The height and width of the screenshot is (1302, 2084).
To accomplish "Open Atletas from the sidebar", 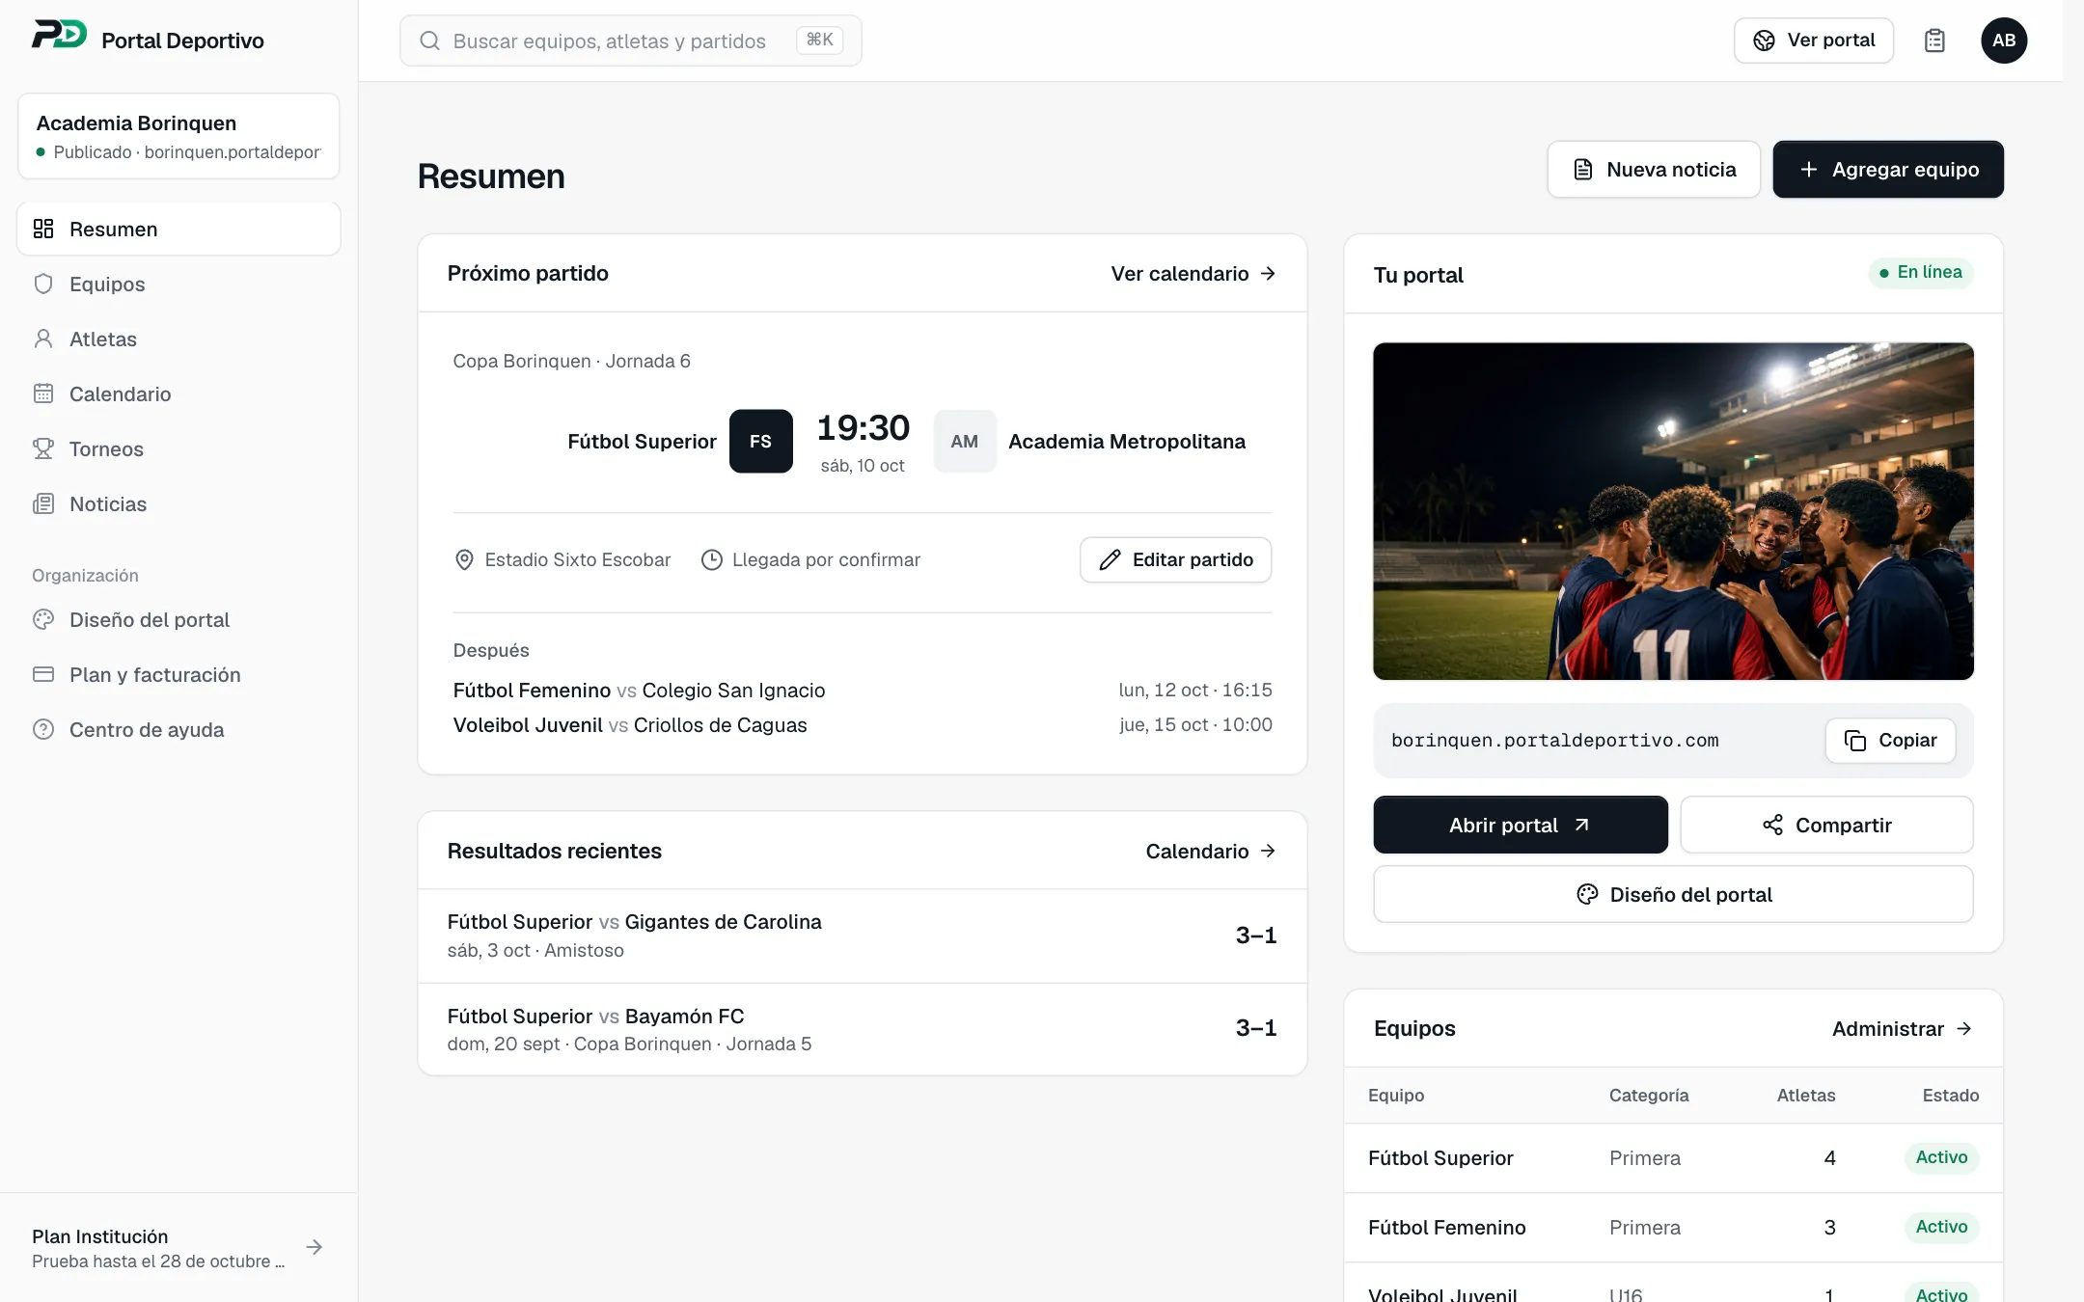I will [x=178, y=339].
